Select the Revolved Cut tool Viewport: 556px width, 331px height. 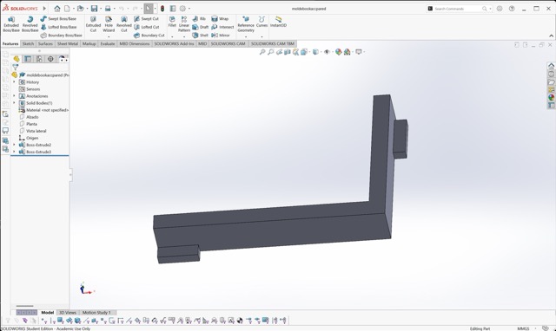123,24
